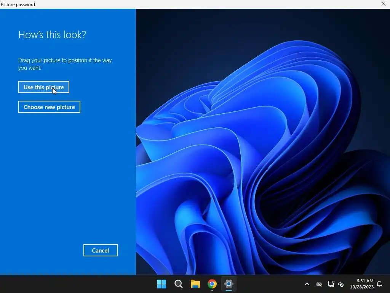Viewport: 390px width, 293px height.
Task: Open Google Chrome from taskbar
Action: (x=212, y=284)
